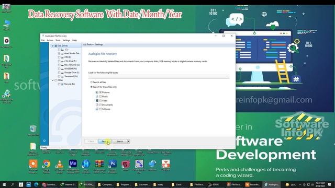
Task: Open the Tools menu in the menu bar
Action: 58,40
